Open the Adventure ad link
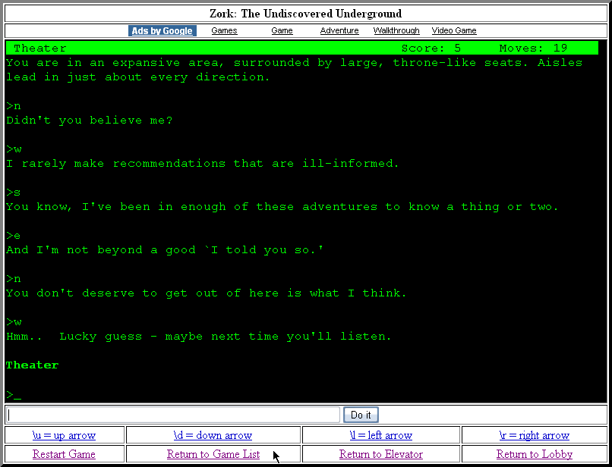This screenshot has height=467, width=612. pos(339,31)
